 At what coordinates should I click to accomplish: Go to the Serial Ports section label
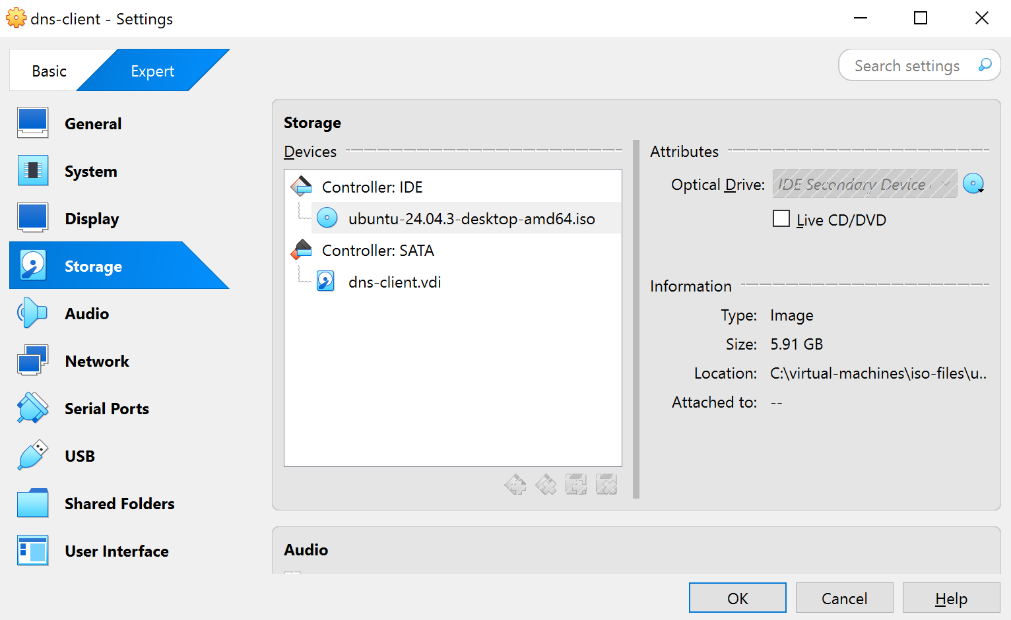tap(107, 409)
